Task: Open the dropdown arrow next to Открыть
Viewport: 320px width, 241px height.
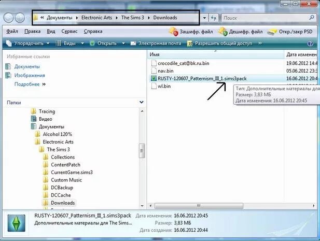Action: tap(123, 44)
